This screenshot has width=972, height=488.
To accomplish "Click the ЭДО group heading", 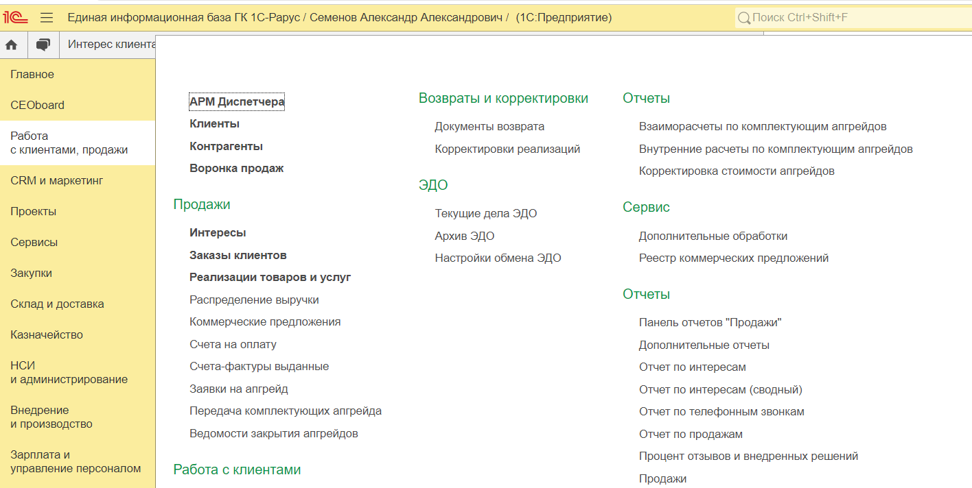I will (x=433, y=185).
